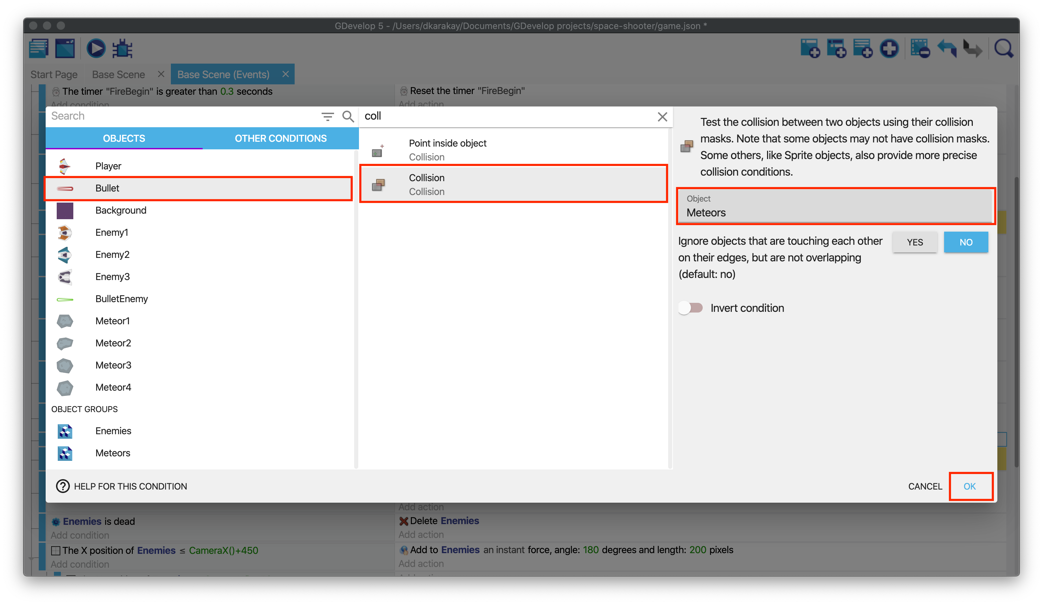This screenshot has width=1043, height=605.
Task: Select Meteors object group in list
Action: coord(112,452)
